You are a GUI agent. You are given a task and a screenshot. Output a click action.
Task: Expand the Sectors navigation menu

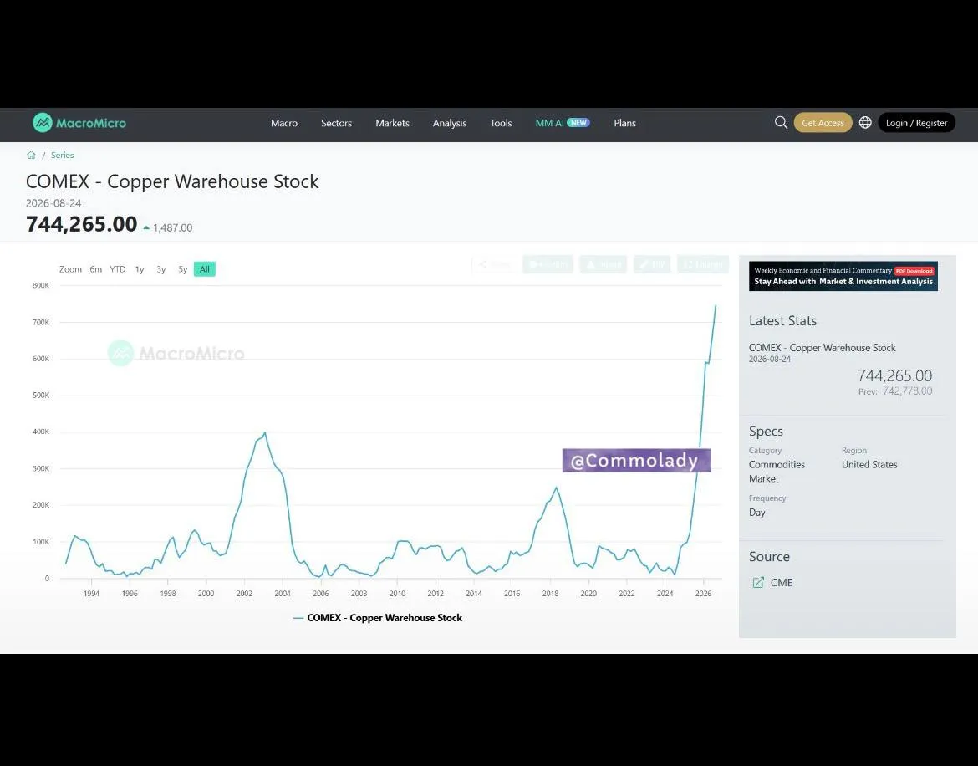coord(336,123)
